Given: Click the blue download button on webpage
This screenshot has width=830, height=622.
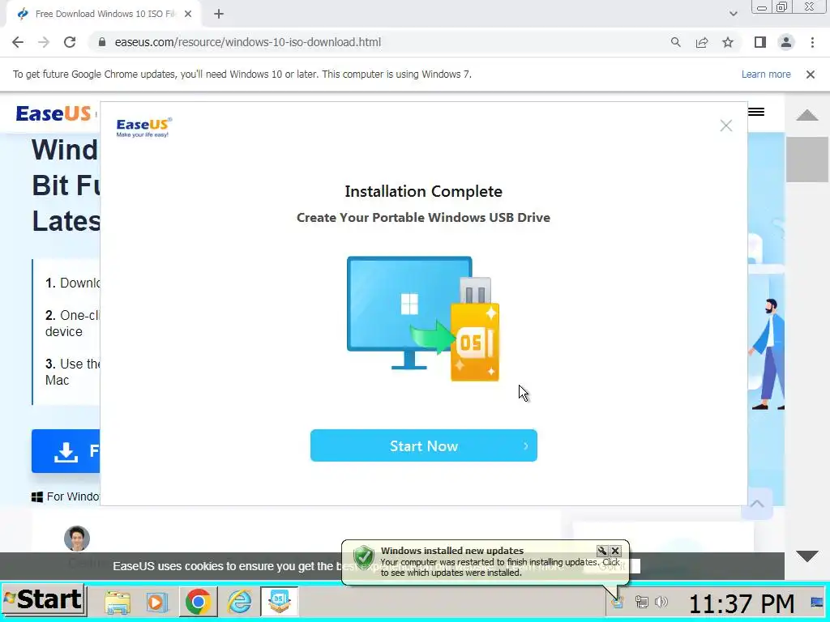Looking at the screenshot, I should point(66,451).
